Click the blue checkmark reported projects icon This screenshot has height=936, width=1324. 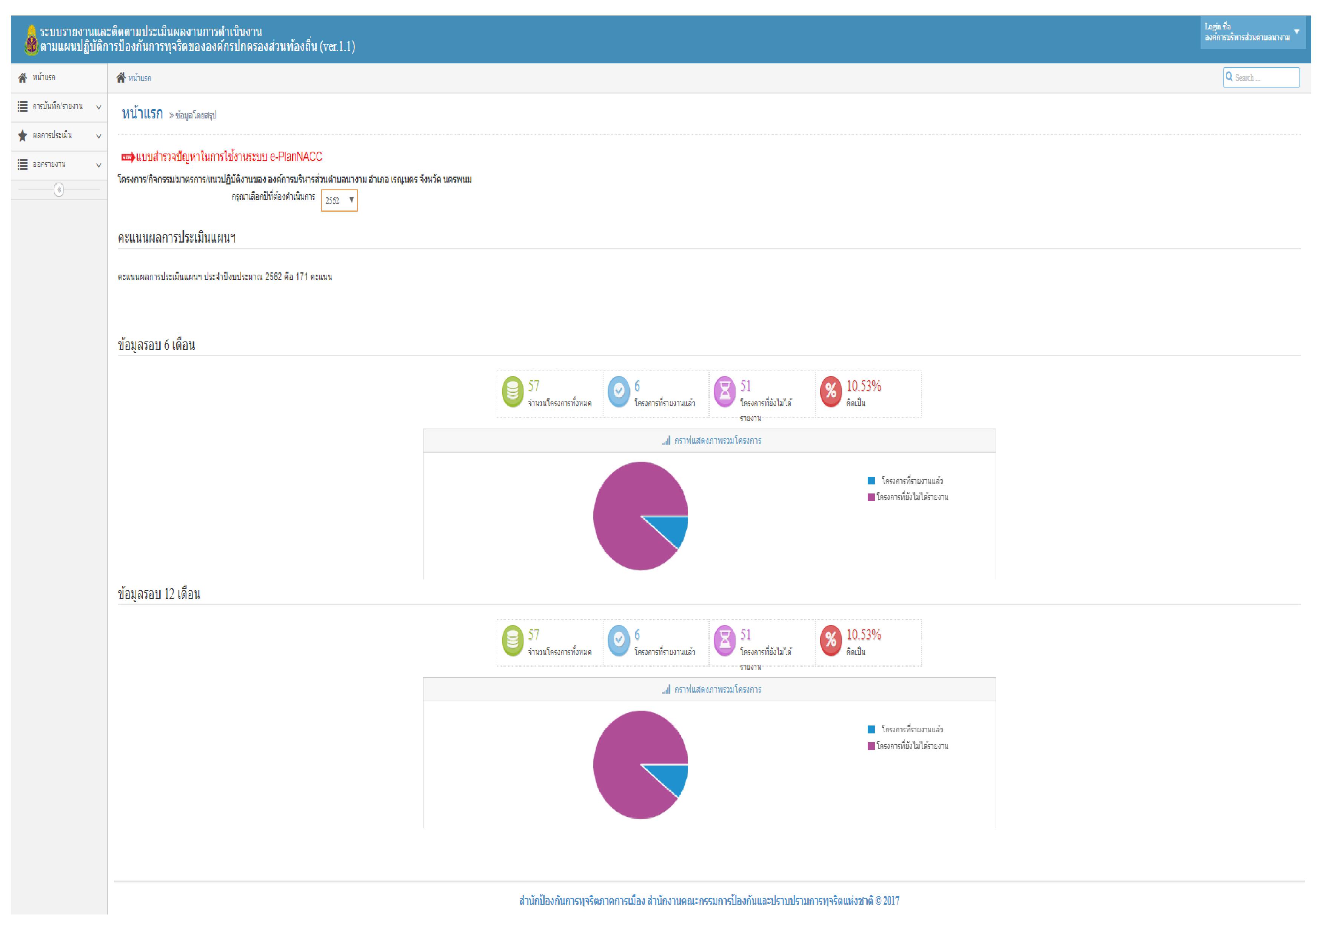coord(618,392)
